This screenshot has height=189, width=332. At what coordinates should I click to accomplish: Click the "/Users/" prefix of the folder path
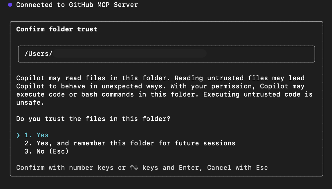point(38,54)
